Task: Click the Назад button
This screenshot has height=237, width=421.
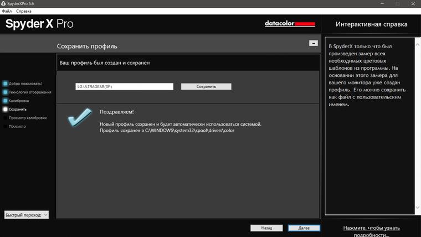Action: click(x=266, y=228)
